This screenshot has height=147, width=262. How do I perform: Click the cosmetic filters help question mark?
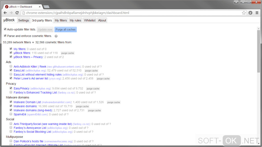[56, 36]
